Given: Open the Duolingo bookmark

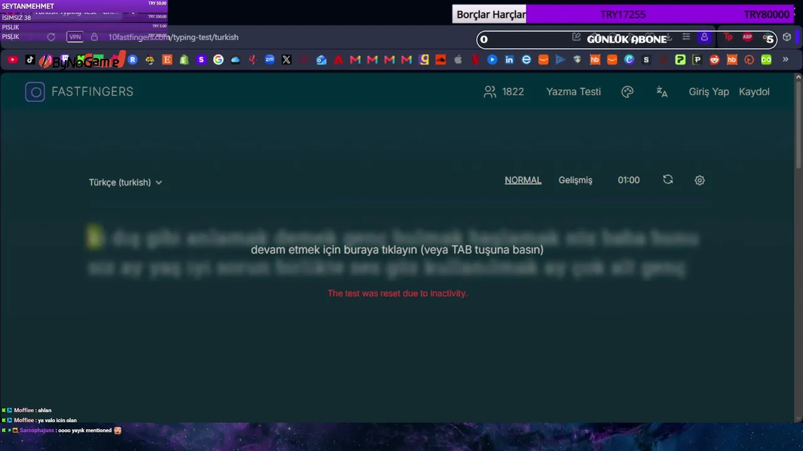Looking at the screenshot, I should click(x=766, y=60).
